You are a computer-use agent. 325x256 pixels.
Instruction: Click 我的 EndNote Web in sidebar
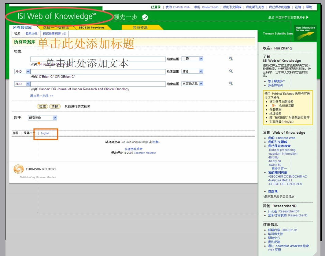282,138
